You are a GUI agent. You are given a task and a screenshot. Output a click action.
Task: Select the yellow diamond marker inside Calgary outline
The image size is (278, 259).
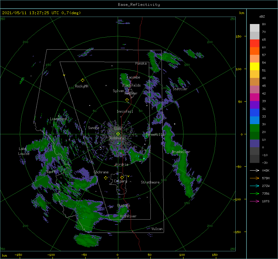(122, 177)
